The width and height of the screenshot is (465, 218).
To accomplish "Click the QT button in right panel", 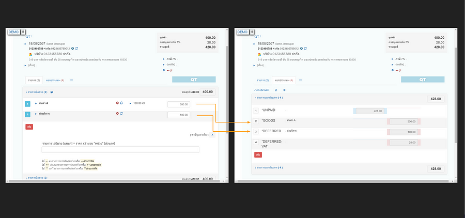I will (x=422, y=80).
